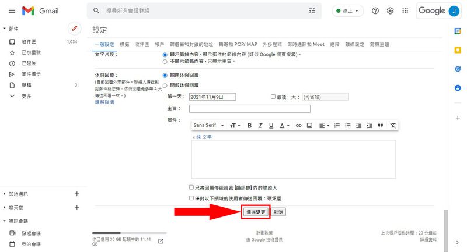
Task: Toggle underline formatting
Action: (271, 126)
